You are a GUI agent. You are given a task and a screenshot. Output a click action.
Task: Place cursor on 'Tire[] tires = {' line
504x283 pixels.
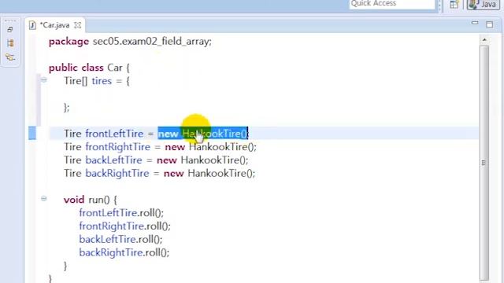(97, 81)
